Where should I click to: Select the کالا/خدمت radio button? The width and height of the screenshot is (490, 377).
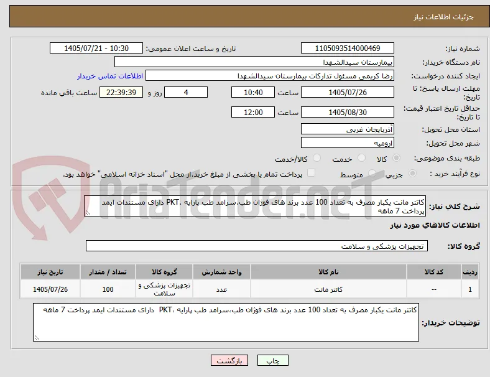(x=317, y=158)
